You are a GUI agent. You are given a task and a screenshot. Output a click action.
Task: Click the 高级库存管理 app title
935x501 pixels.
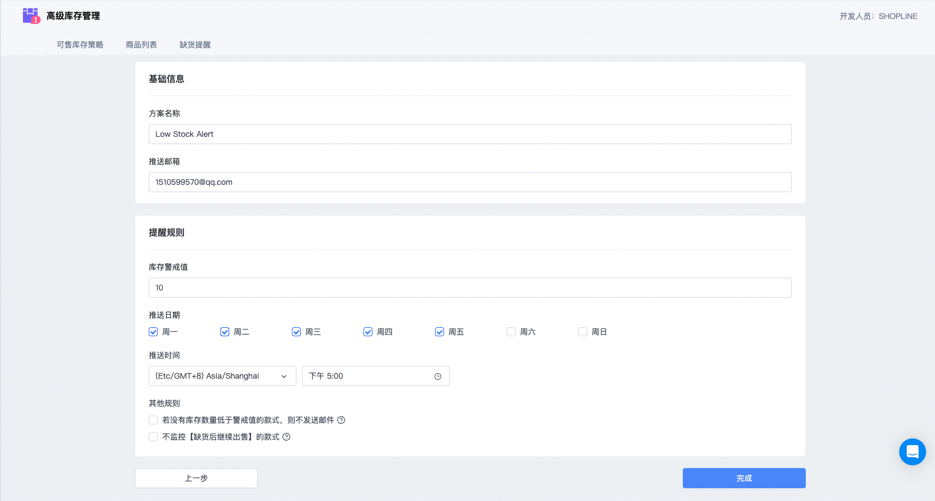pyautogui.click(x=73, y=16)
